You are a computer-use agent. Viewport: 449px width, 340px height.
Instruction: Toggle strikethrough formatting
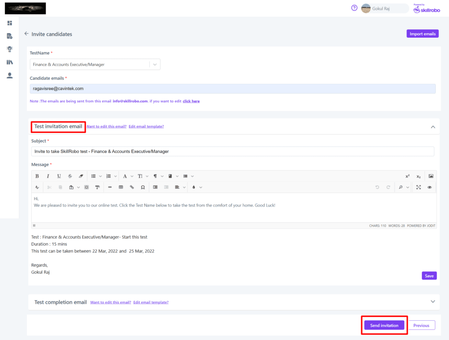70,176
